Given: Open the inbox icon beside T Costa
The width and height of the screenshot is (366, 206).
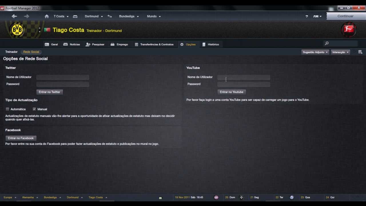Looking at the screenshot, I should pos(75,16).
